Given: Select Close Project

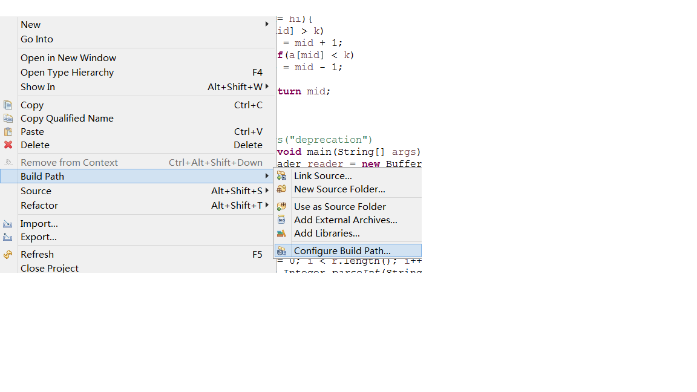Looking at the screenshot, I should pos(138,267).
